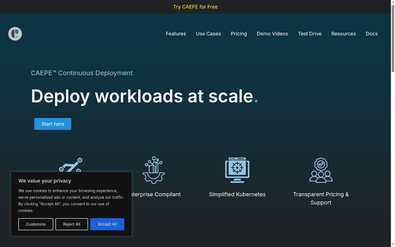Image resolution: width=395 pixels, height=247 pixels.
Task: Click the scrollbar up arrow
Action: (x=393, y=2)
